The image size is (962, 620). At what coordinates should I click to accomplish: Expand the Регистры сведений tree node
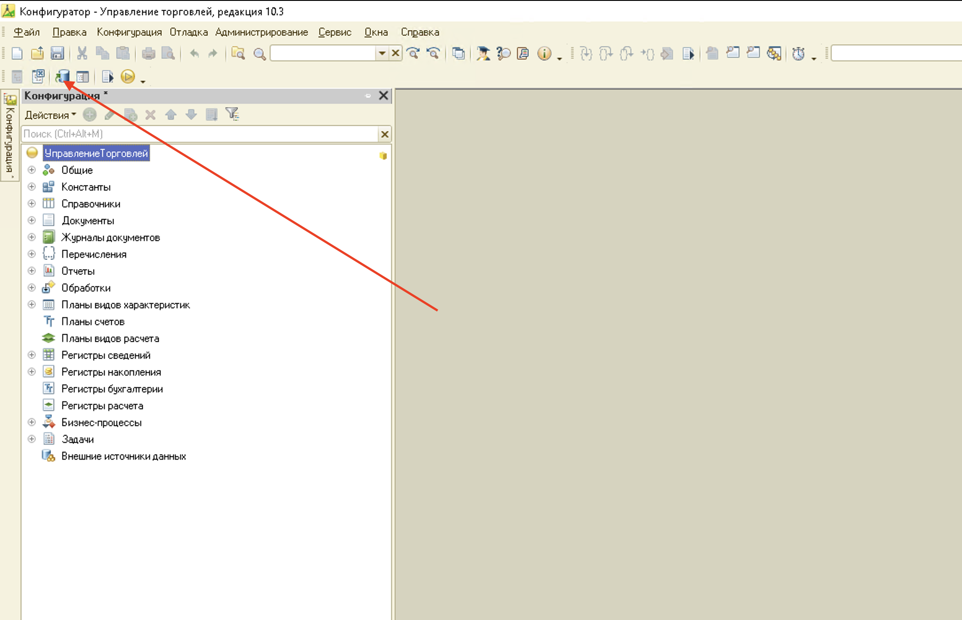pos(31,355)
